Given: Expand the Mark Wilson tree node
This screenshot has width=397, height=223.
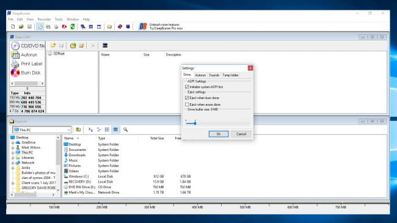Looking at the screenshot, I should tap(13, 148).
